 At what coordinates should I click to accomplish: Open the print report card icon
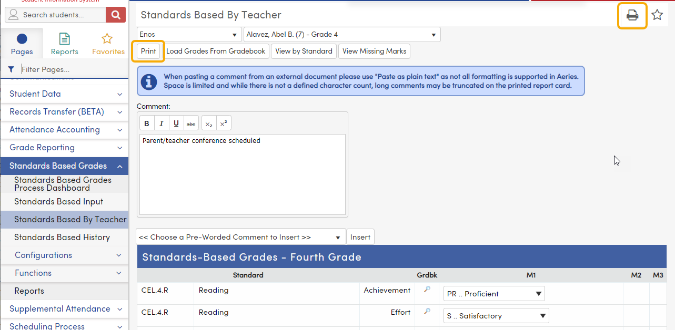[632, 15]
